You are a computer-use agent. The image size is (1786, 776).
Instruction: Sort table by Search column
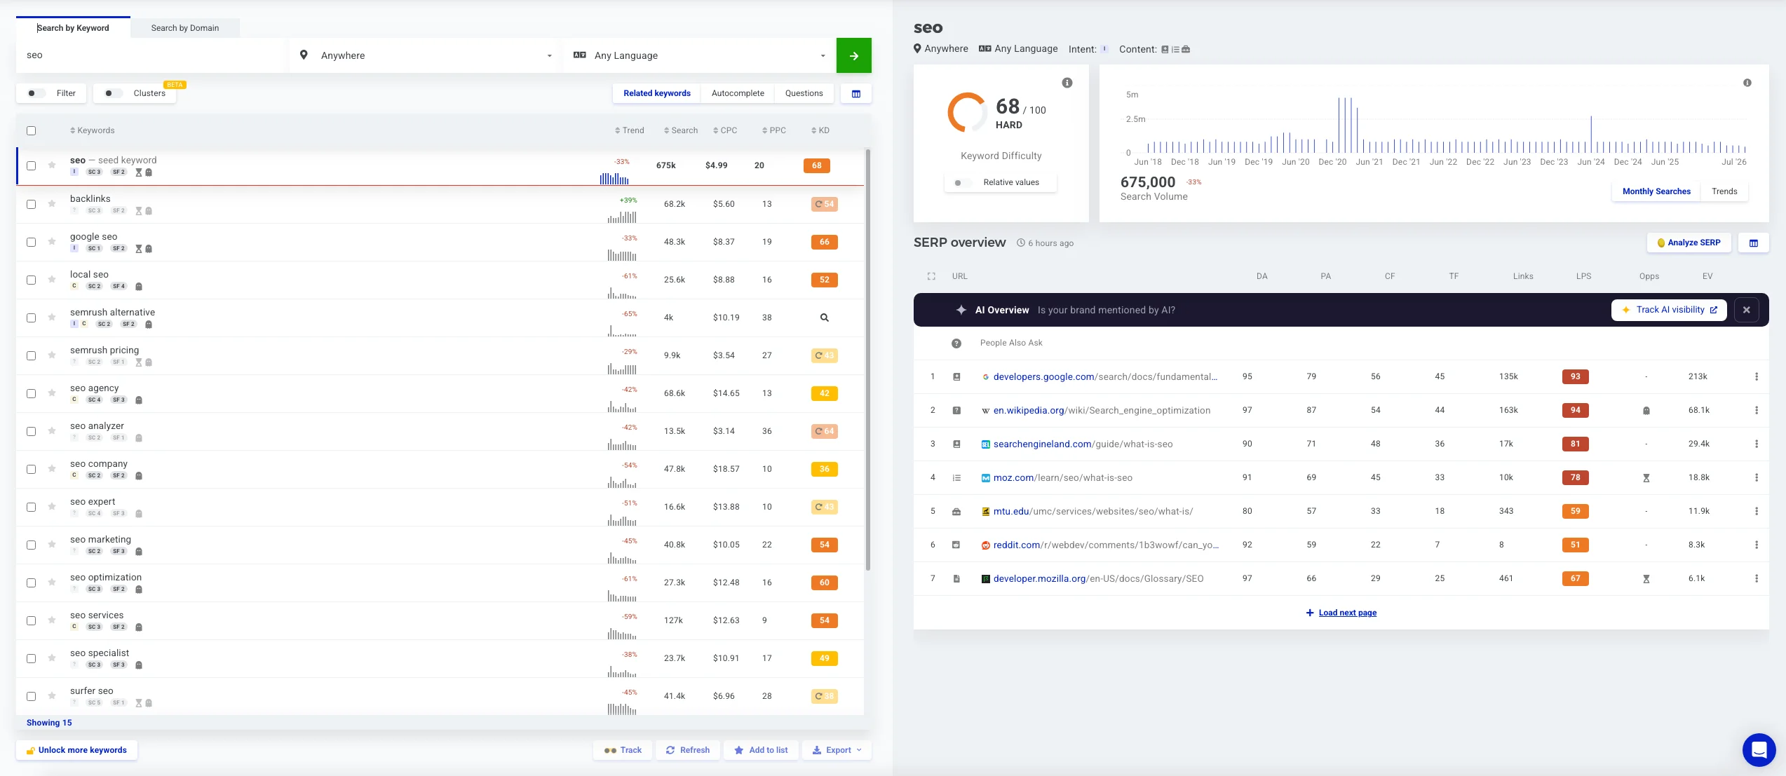coord(681,130)
